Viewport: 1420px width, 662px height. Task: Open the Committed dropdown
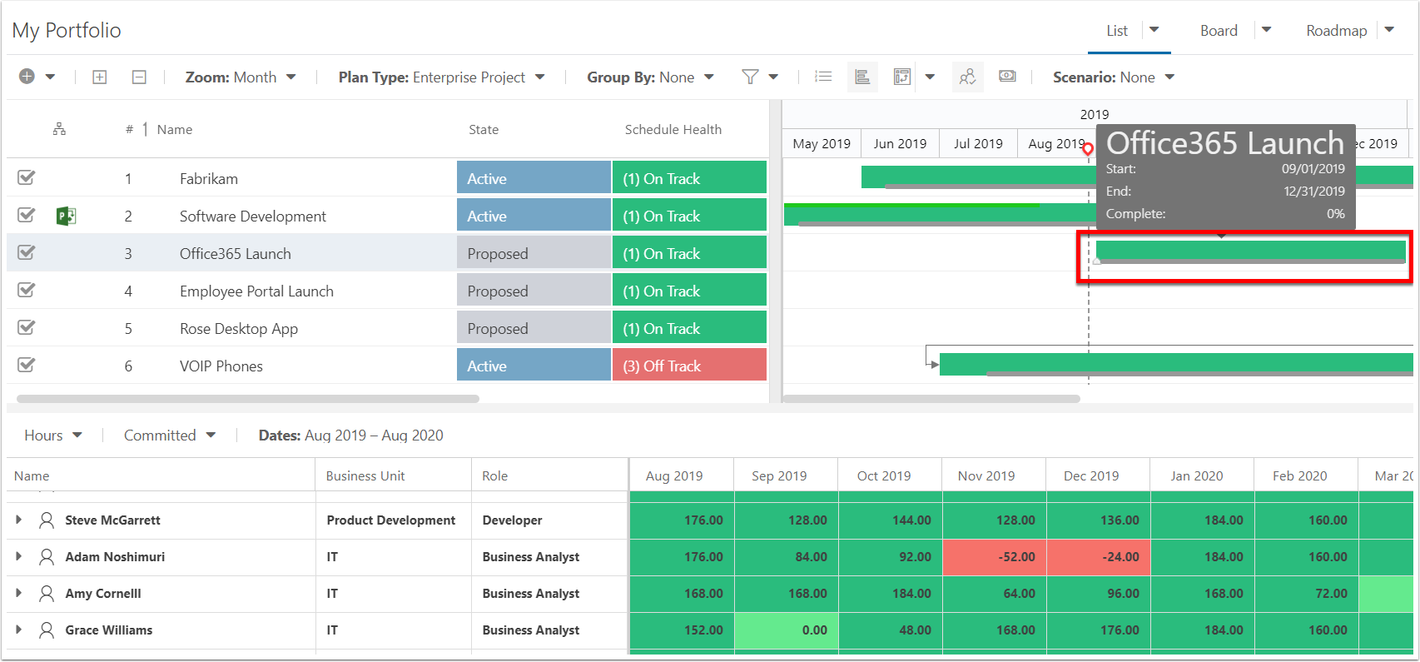click(x=170, y=436)
